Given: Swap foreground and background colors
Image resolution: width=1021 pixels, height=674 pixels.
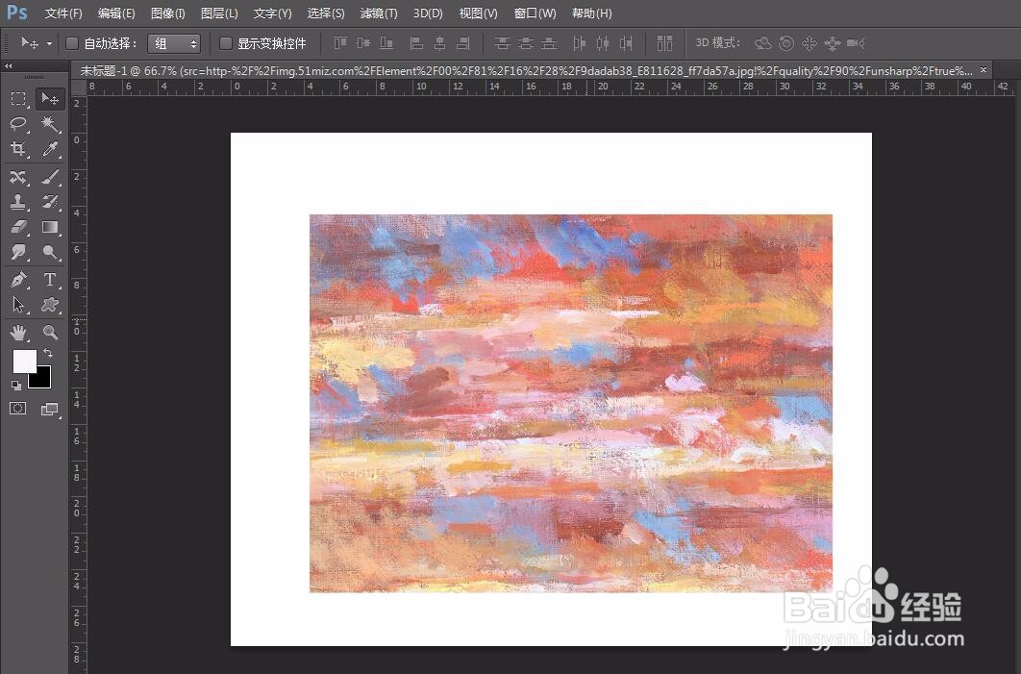Looking at the screenshot, I should click(47, 353).
